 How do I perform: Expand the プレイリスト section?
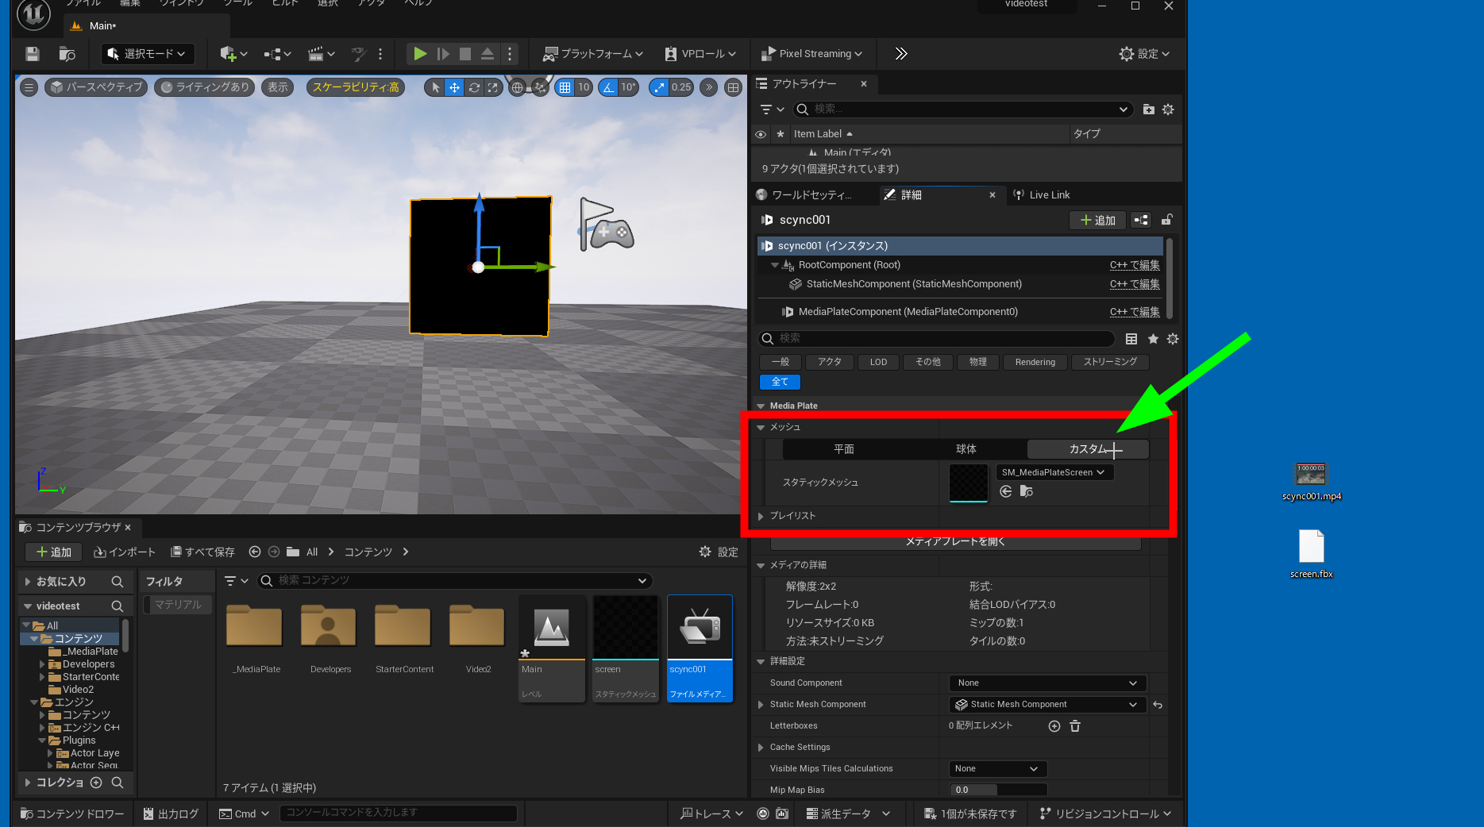pyautogui.click(x=761, y=516)
